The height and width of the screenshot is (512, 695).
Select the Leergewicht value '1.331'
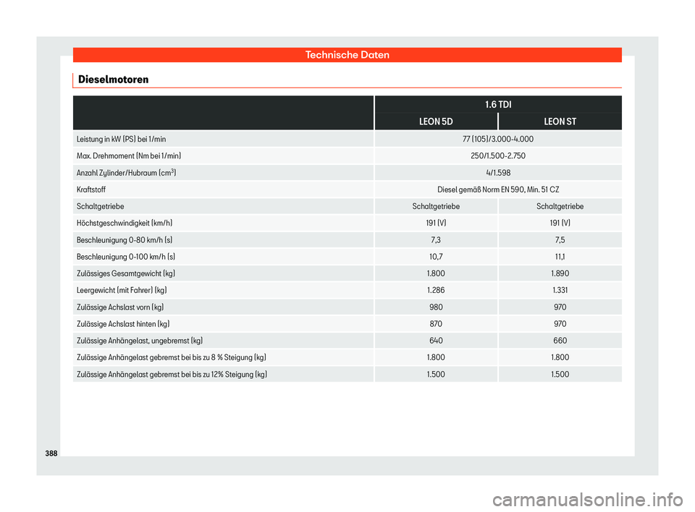(560, 291)
